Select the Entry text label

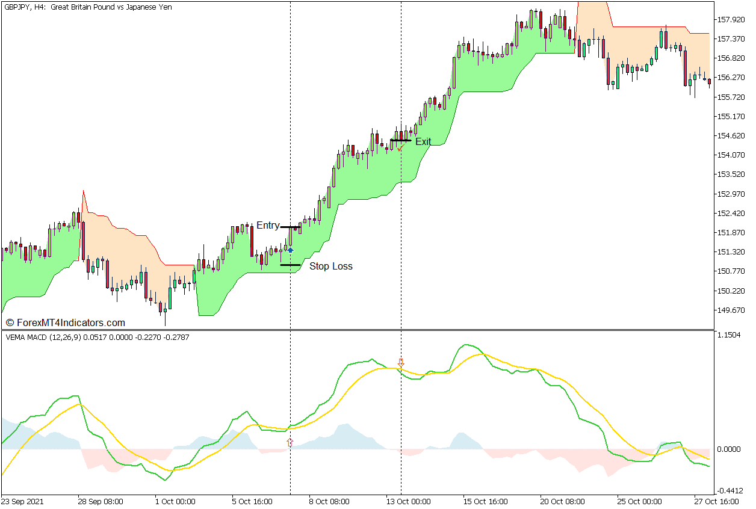pos(268,226)
